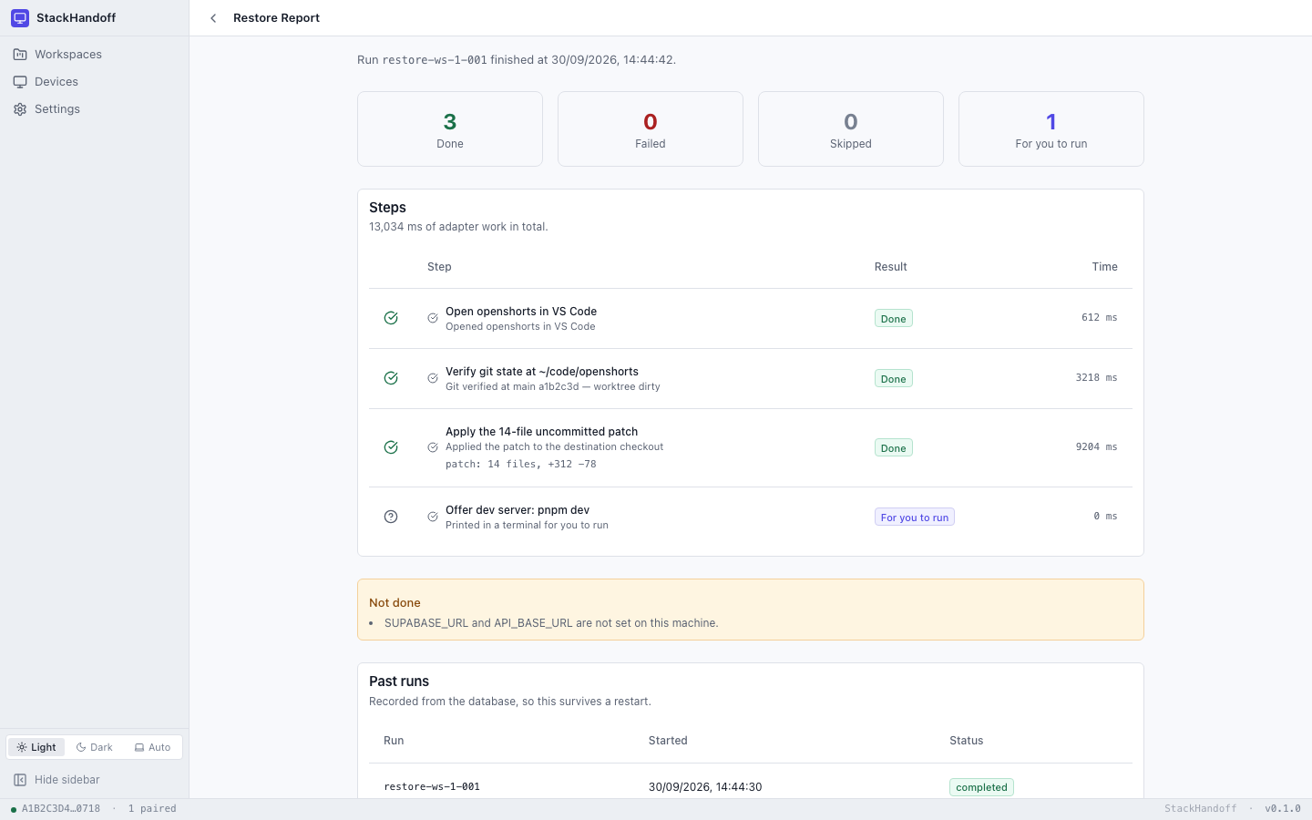Click Done badge for Verify git state step
This screenshot has height=820, width=1312.
click(894, 379)
